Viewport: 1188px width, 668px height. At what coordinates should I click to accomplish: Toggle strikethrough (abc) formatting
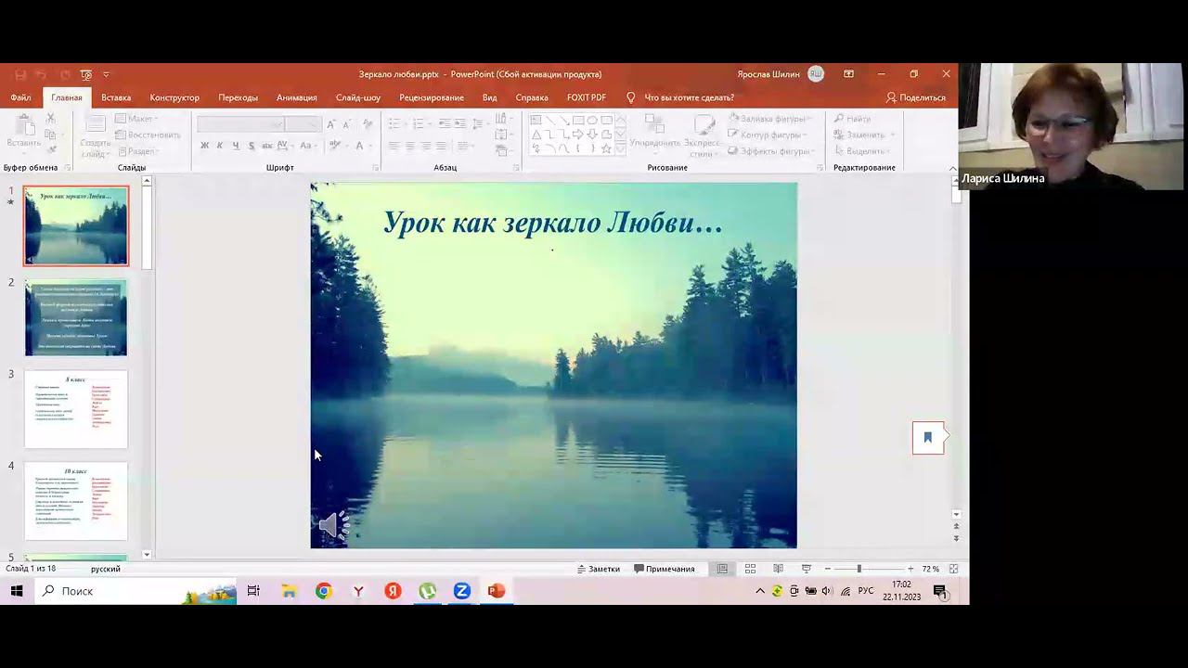267,146
